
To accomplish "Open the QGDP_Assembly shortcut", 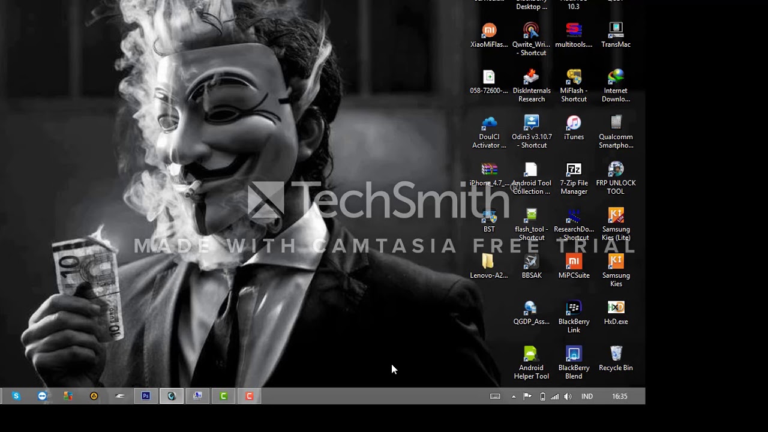I will tap(531, 313).
